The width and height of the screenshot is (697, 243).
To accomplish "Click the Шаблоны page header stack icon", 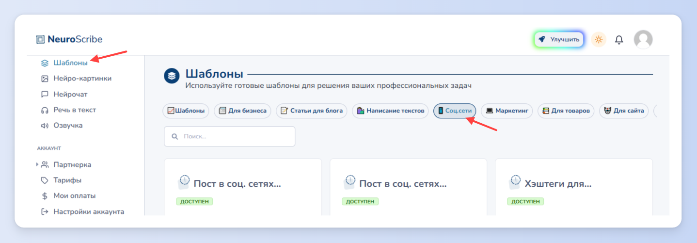I will [172, 76].
